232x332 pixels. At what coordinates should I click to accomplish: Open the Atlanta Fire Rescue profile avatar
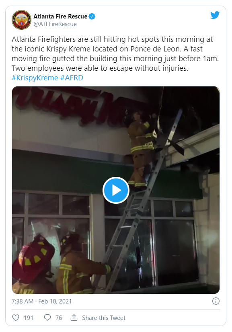[x=21, y=20]
